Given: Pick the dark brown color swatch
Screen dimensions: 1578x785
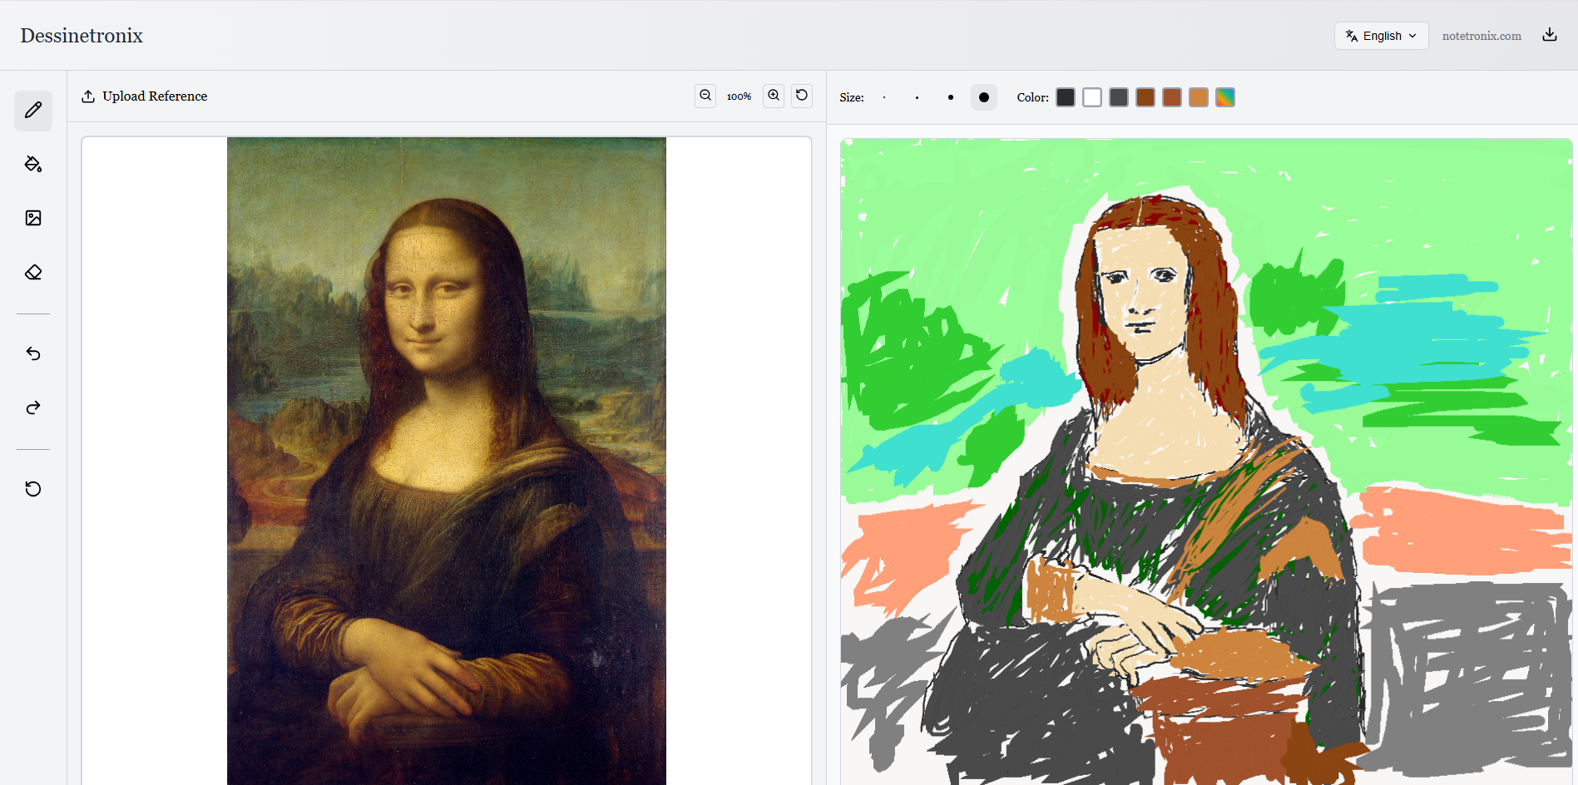Looking at the screenshot, I should point(1145,97).
